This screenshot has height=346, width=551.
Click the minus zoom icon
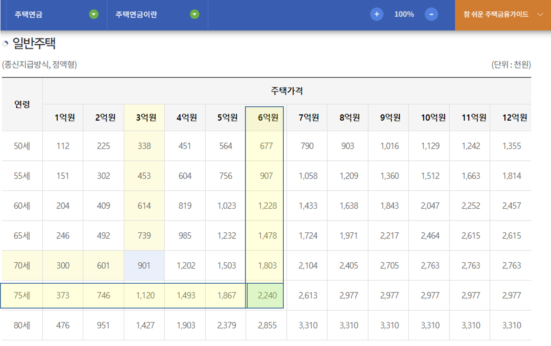[431, 14]
